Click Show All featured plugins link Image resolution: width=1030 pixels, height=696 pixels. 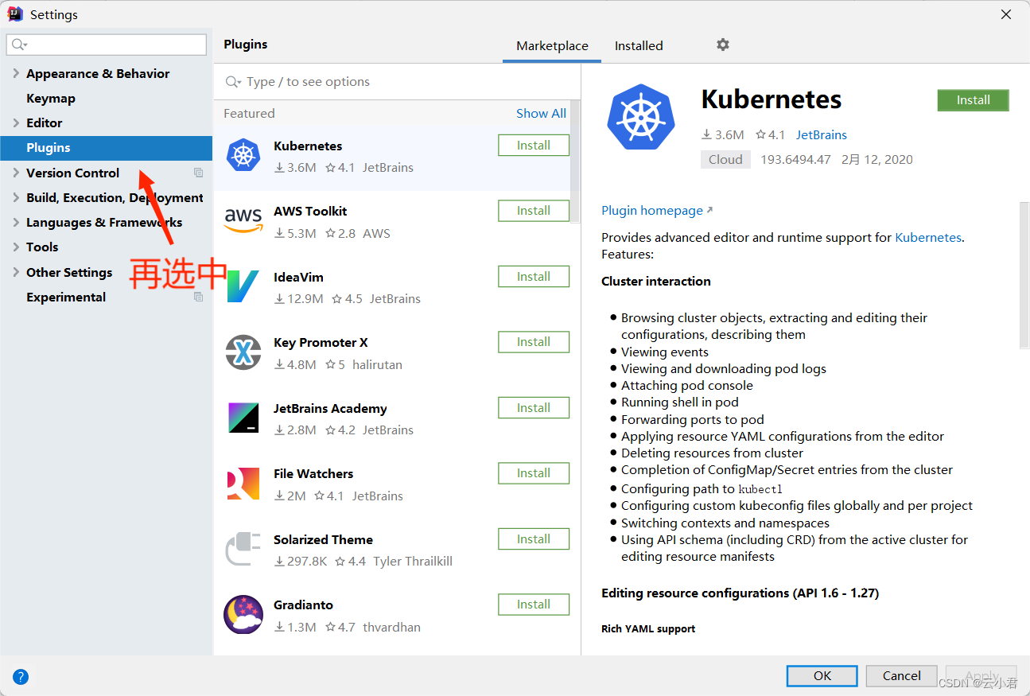pos(541,114)
